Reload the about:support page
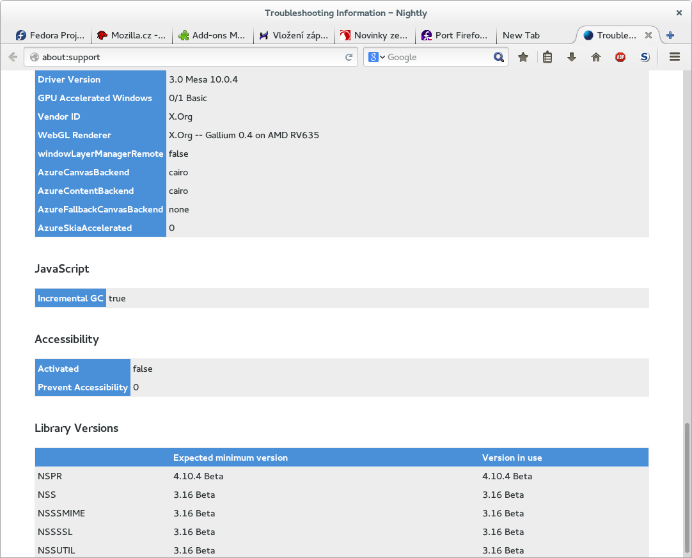Screen dimensions: 692x558 pyautogui.click(x=349, y=57)
